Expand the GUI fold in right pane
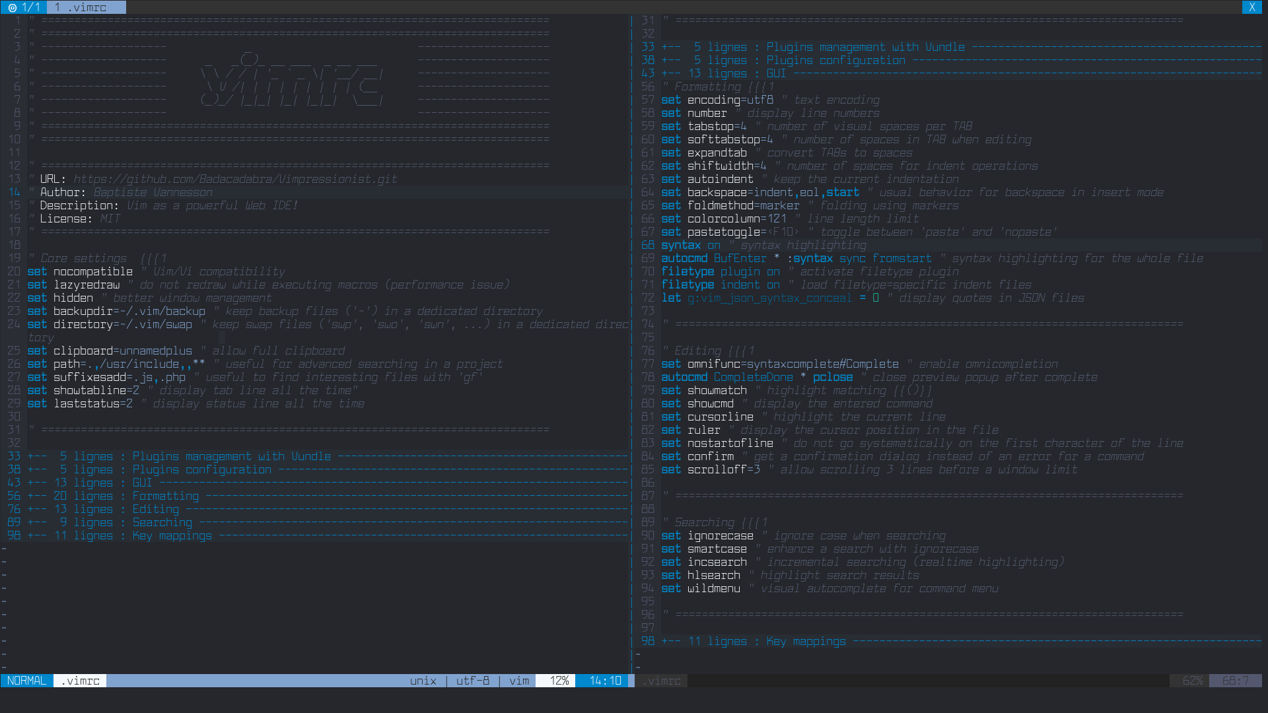Viewport: 1268px width, 713px height. [x=776, y=73]
